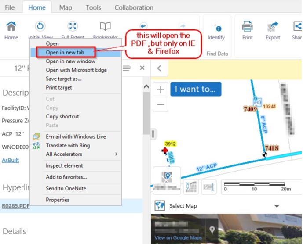Image resolution: width=303 pixels, height=244 pixels.
Task: Go to previous extent arrow
Action: [143, 25]
